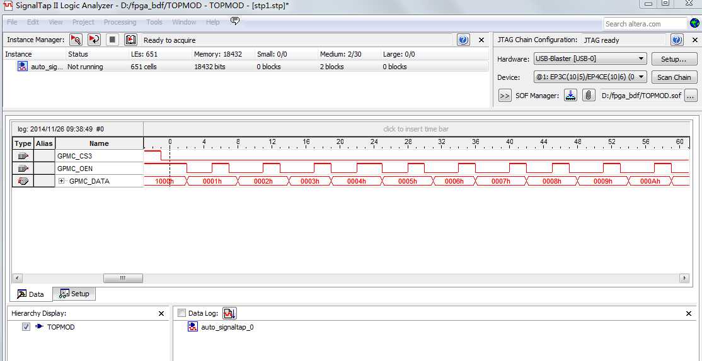This screenshot has height=361, width=702.
Task: Click the horizontal scrollbar thumb under the signal list
Action: point(123,278)
